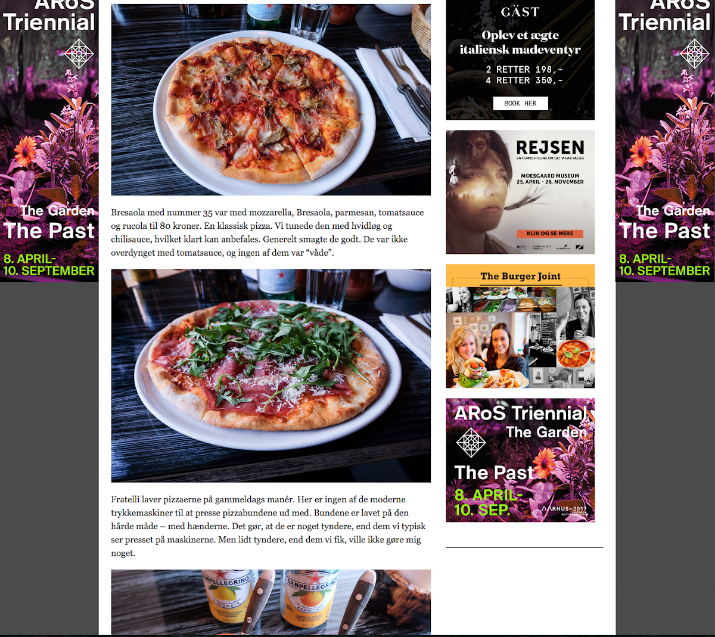The width and height of the screenshot is (715, 637).
Task: Click the GÄST heading in top ad
Action: coord(520,12)
